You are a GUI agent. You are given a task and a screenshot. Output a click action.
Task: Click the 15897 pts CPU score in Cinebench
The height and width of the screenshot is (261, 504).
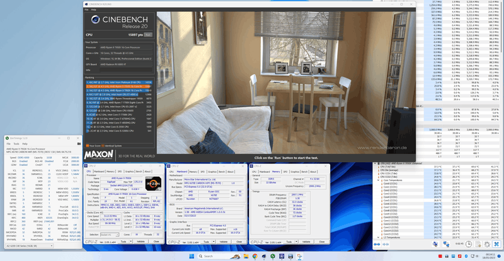click(135, 35)
